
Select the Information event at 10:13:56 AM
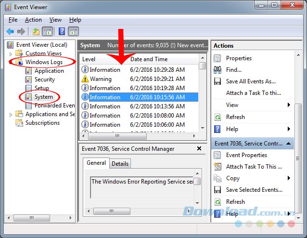click(x=139, y=106)
